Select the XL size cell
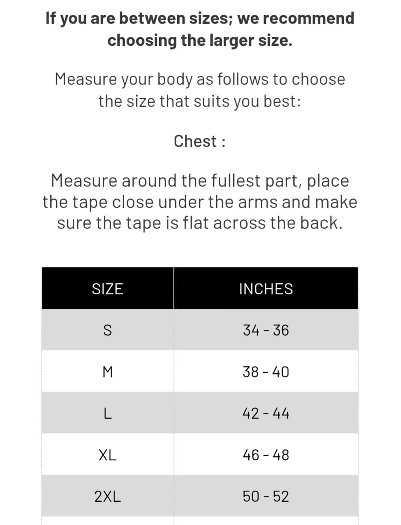Image resolution: width=401 pixels, height=525 pixels. 107,455
